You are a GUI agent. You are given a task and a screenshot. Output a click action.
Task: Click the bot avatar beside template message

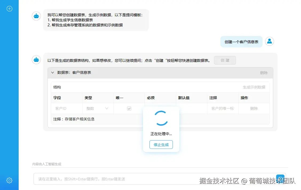click(36, 16)
